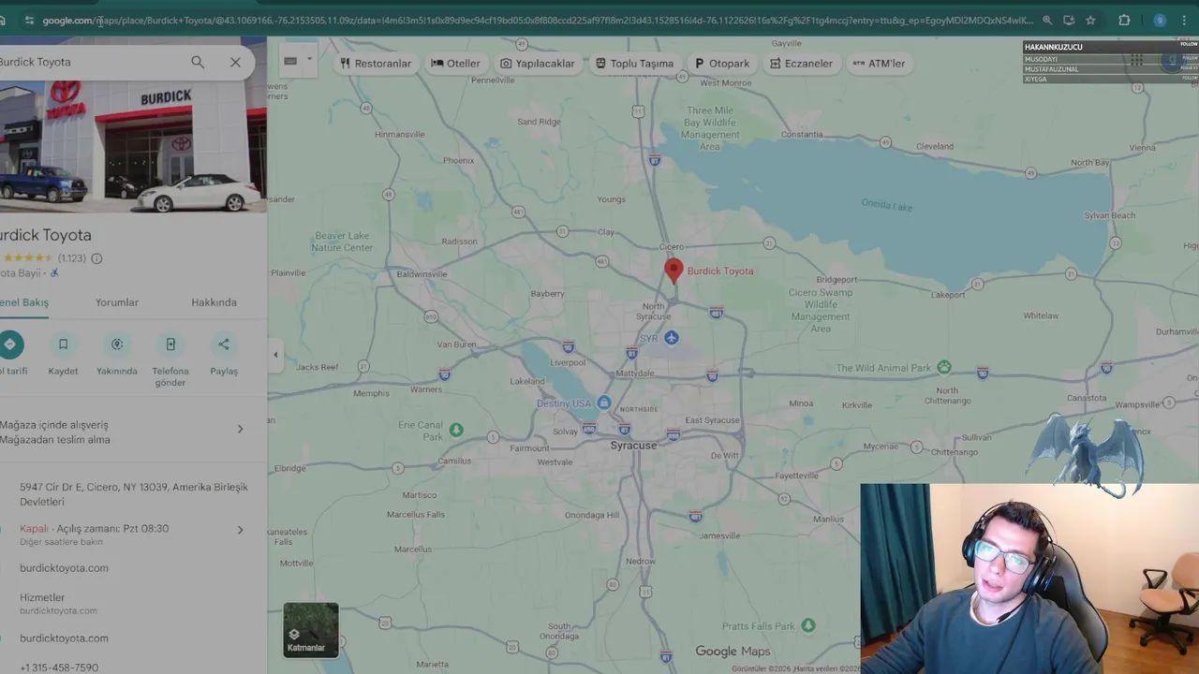The image size is (1199, 674).
Task: Click the search magnifier icon in Maps search box
Action: pos(198,62)
